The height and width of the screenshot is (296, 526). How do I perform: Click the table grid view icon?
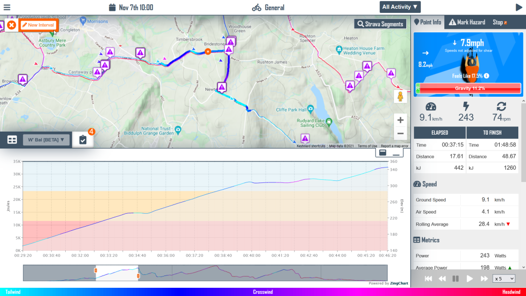pyautogui.click(x=12, y=140)
